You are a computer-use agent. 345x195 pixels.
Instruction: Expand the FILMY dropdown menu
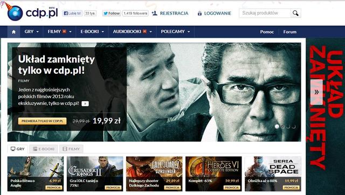coord(60,32)
